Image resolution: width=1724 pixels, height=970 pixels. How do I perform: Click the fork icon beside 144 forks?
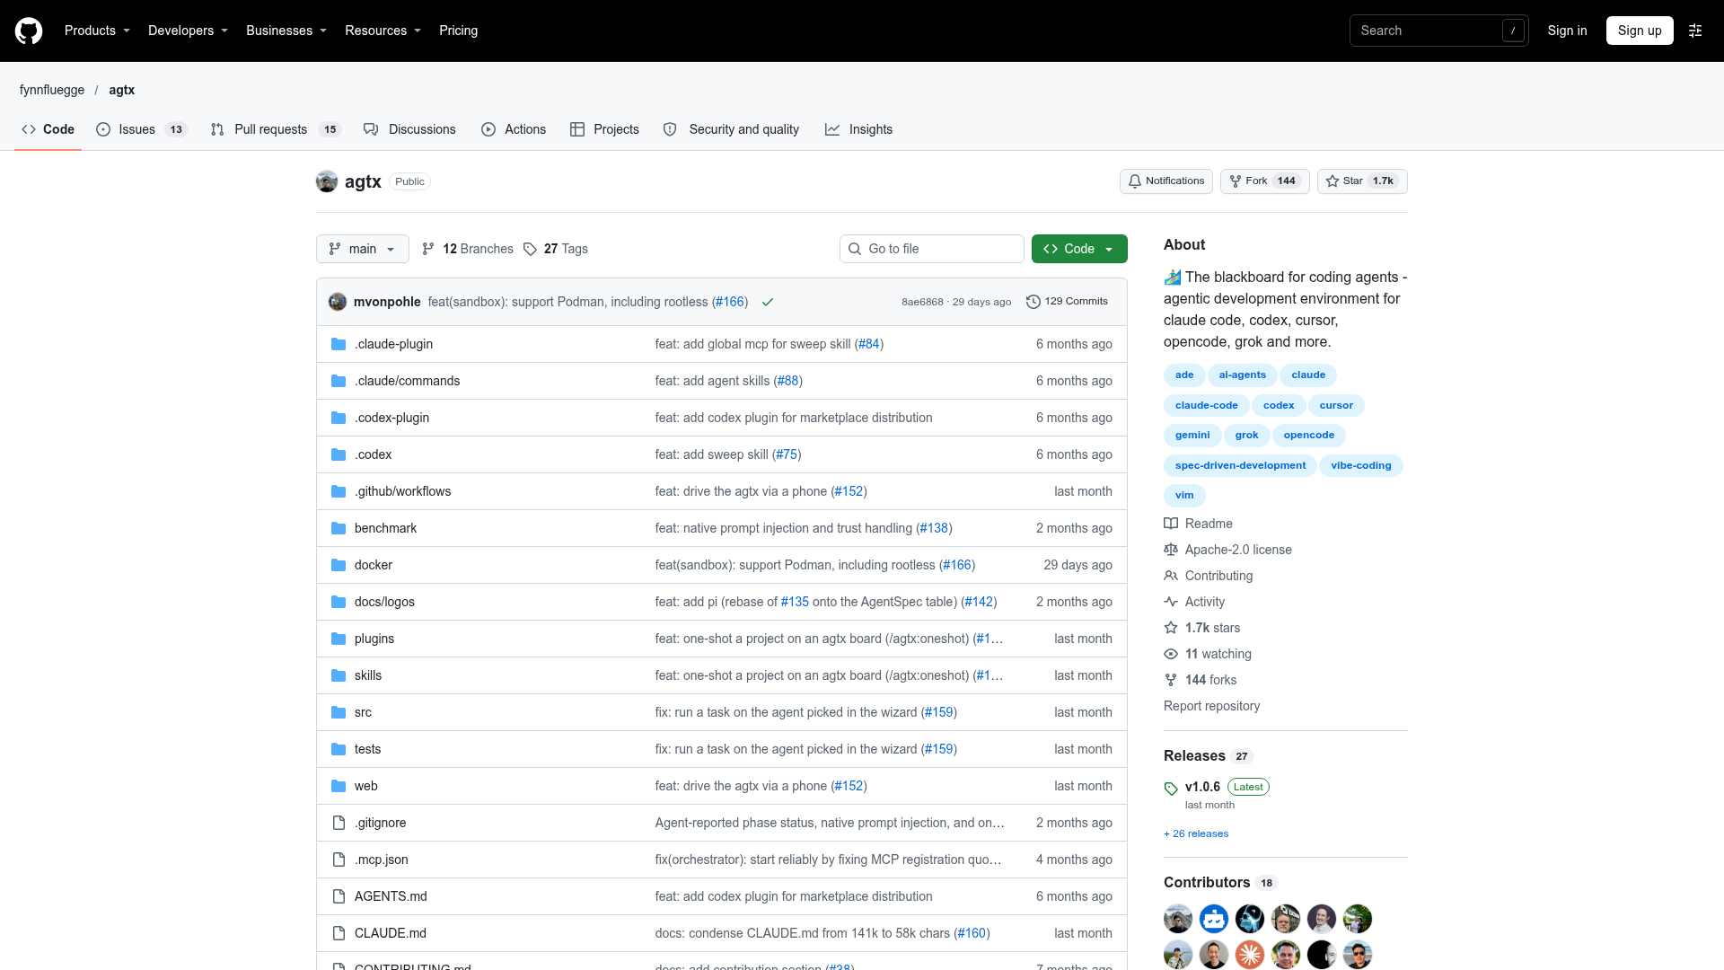point(1171,680)
